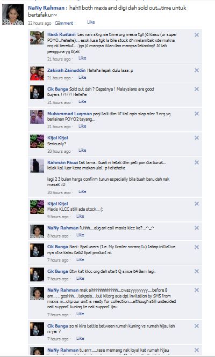Open the Kijal Kijal name link on 'Seriously?' comment
The image size is (215, 357).
58,138
